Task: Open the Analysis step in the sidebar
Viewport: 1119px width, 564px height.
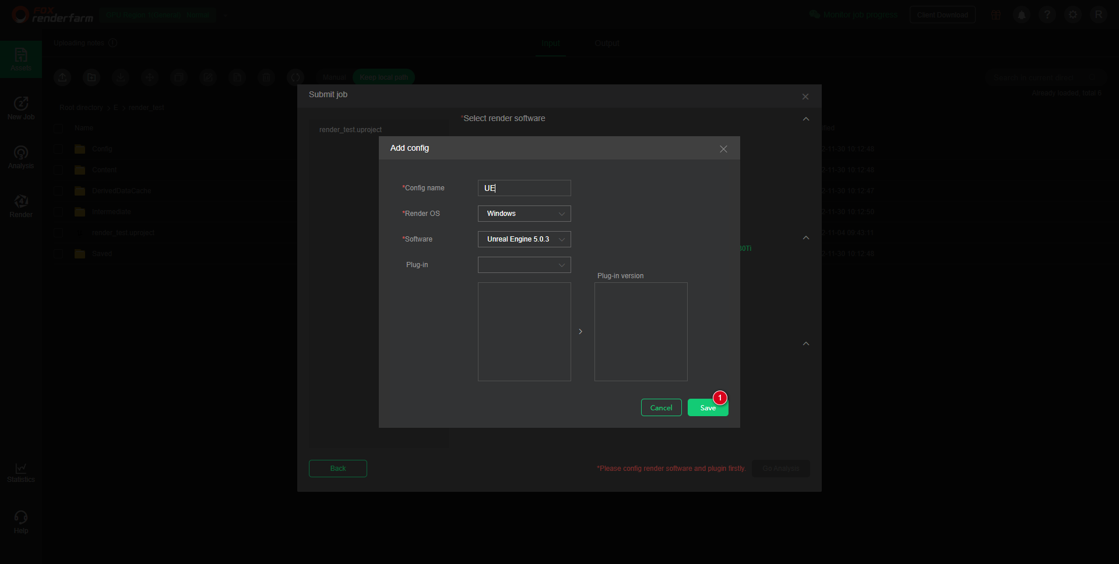Action: tap(21, 157)
